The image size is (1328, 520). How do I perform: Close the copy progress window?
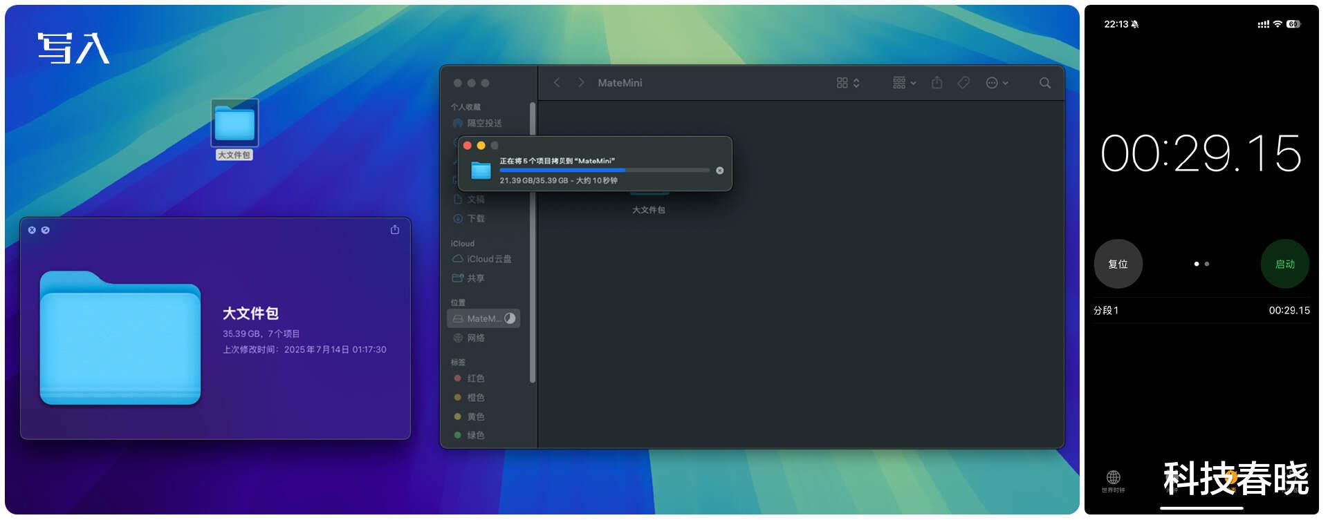pyautogui.click(x=468, y=146)
